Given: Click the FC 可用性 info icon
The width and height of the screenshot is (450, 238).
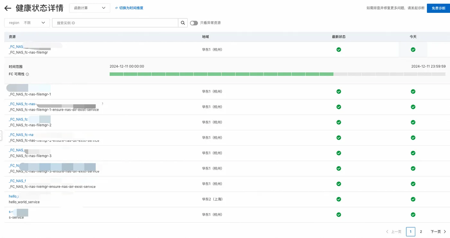Looking at the screenshot, I should (x=27, y=74).
